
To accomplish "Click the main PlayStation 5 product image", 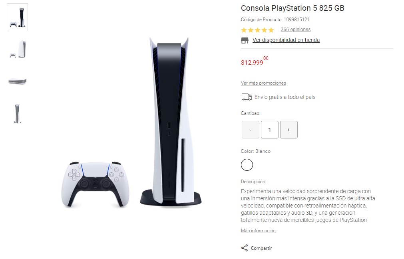I will (131, 122).
